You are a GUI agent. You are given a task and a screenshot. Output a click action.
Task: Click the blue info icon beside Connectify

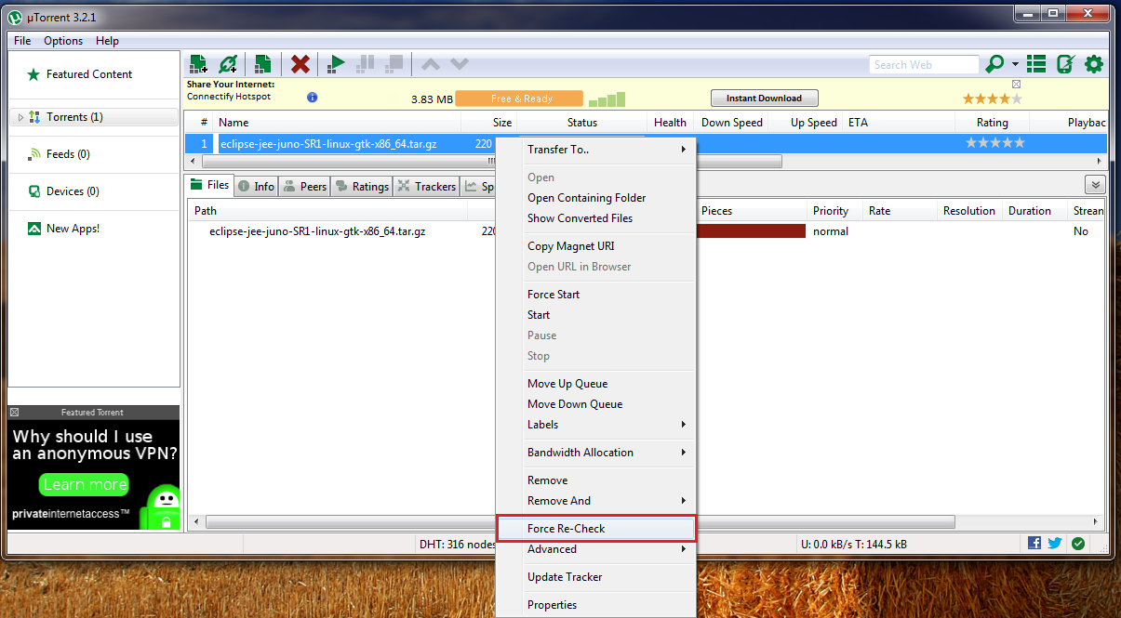click(x=312, y=97)
